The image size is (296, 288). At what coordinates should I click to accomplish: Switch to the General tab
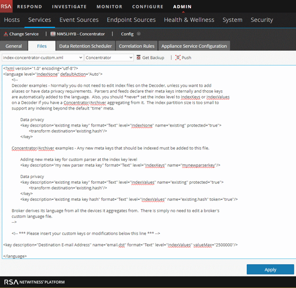tap(14, 46)
